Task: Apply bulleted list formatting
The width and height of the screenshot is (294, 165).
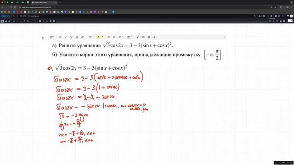Action: tap(108, 37)
